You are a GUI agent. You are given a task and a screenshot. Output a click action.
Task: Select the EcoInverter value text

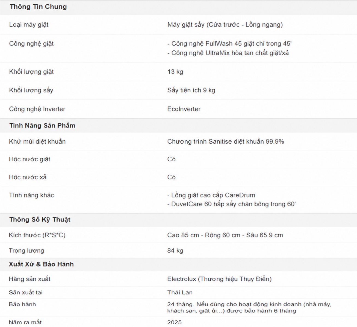(x=184, y=109)
